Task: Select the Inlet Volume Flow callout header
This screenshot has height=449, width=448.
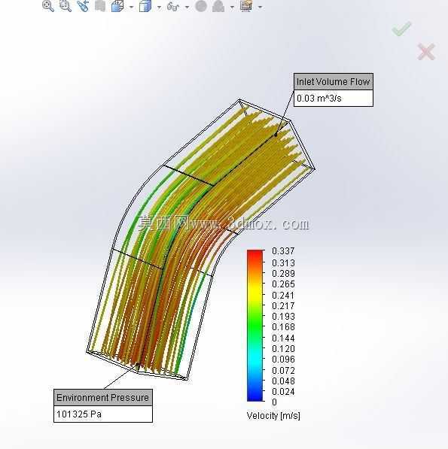Action: pos(334,82)
